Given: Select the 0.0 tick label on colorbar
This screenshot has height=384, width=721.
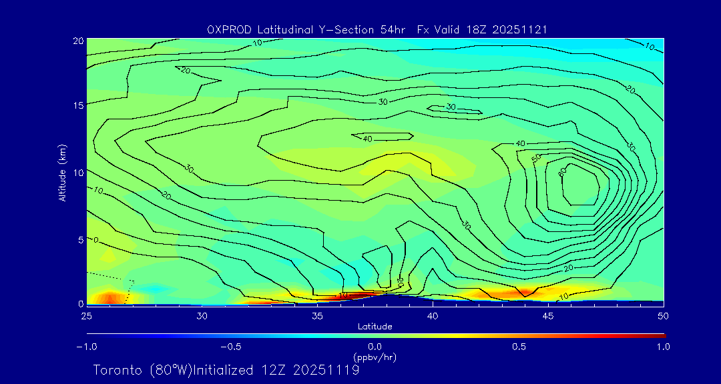Looking at the screenshot, I should point(375,347).
